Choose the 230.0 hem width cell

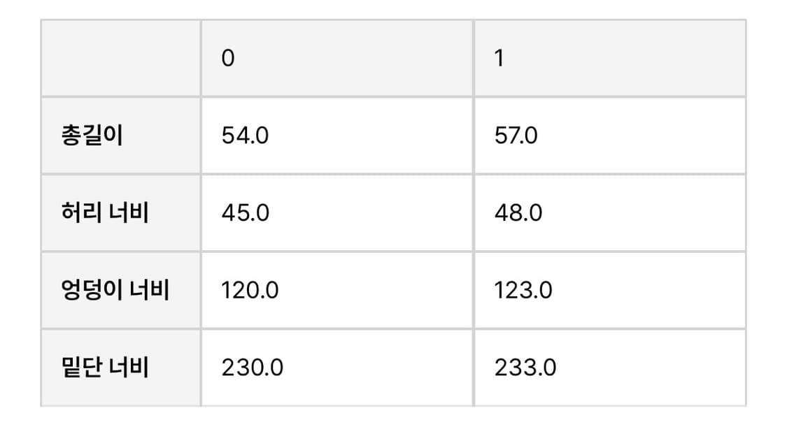[253, 367]
